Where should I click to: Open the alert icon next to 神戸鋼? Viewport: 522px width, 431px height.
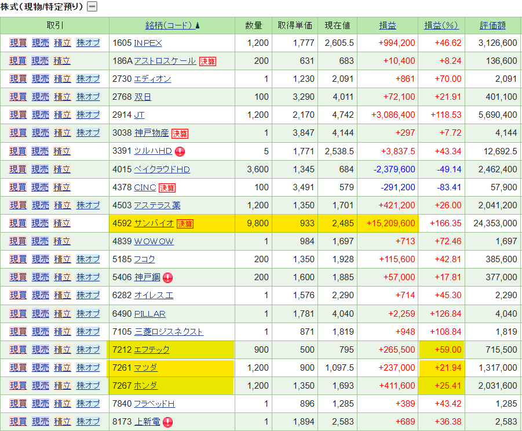pos(168,277)
